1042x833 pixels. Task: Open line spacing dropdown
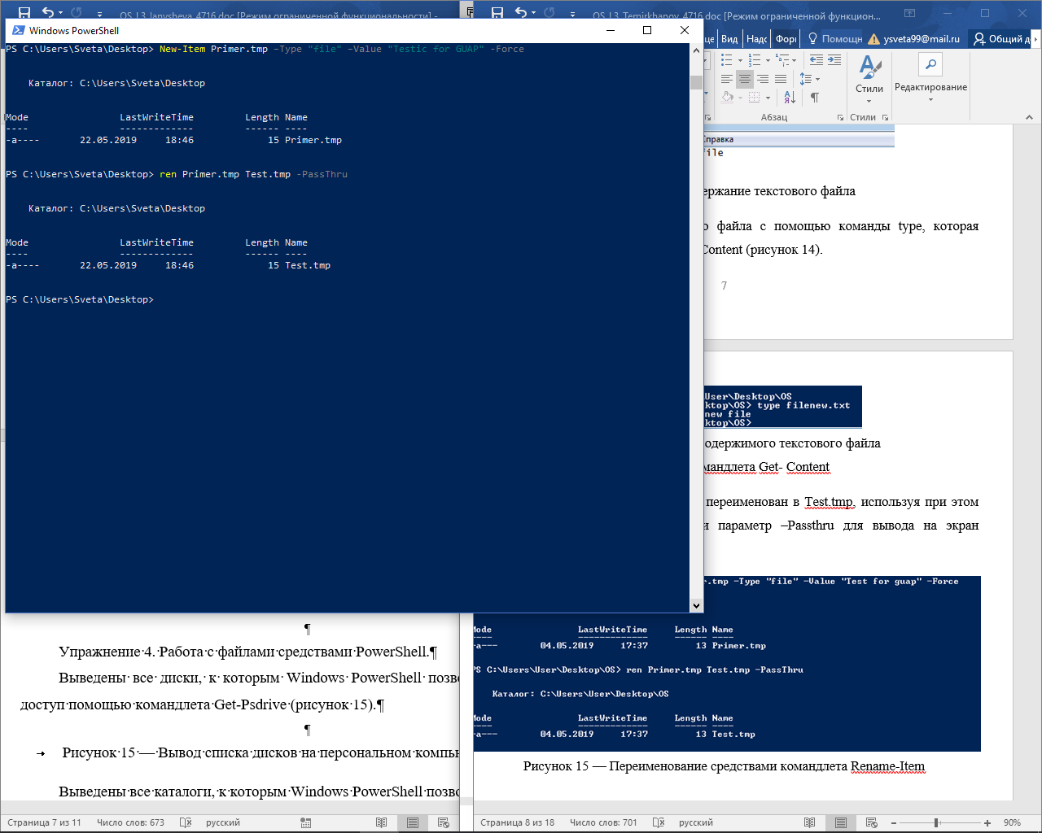coord(809,79)
